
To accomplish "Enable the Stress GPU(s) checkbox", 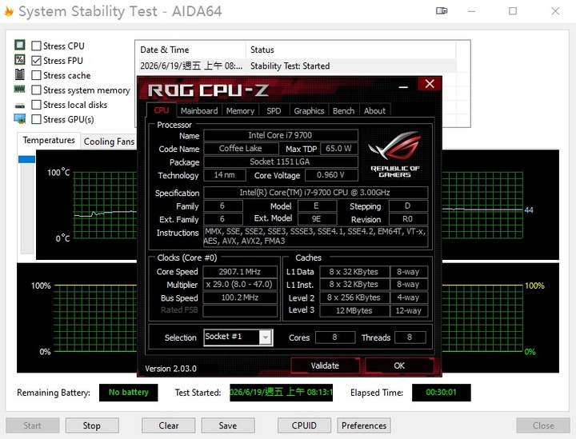I will [36, 119].
